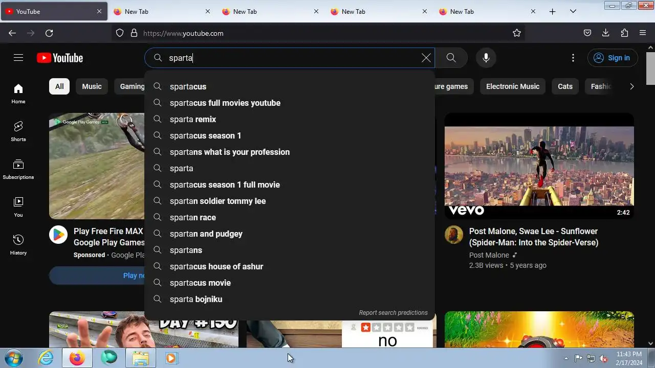Select the Electronic Music chip
Screen dimensions: 655x368
pyautogui.click(x=513, y=86)
